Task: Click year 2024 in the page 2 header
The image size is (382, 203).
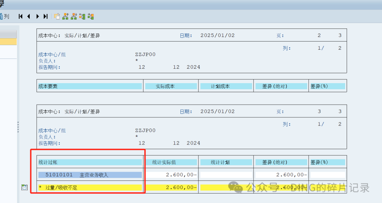Action: [193, 67]
